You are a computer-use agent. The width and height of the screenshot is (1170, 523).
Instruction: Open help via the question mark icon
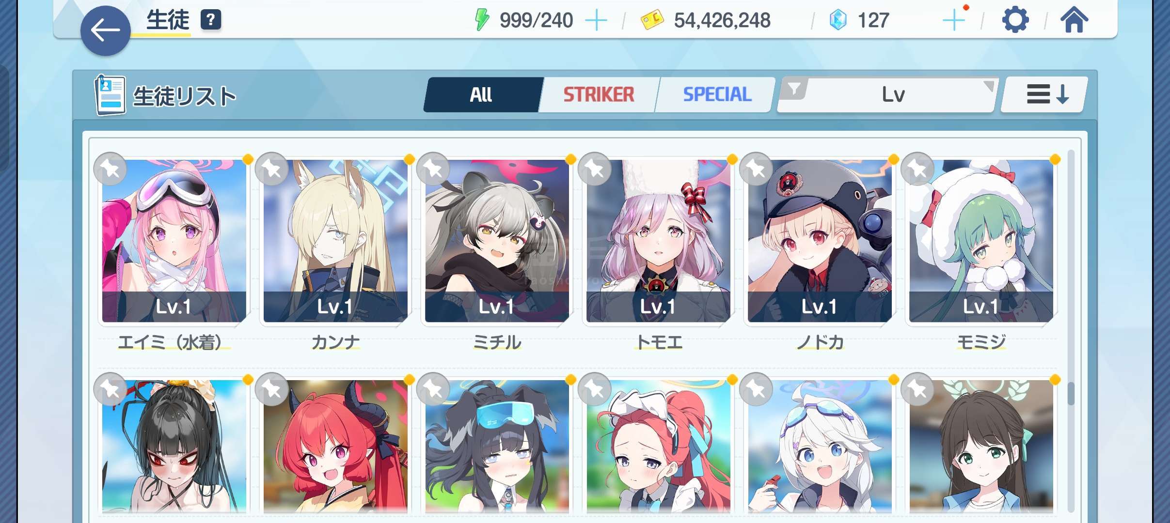tap(211, 20)
